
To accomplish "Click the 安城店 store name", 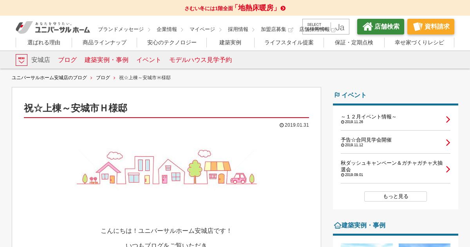I will 41,60.
